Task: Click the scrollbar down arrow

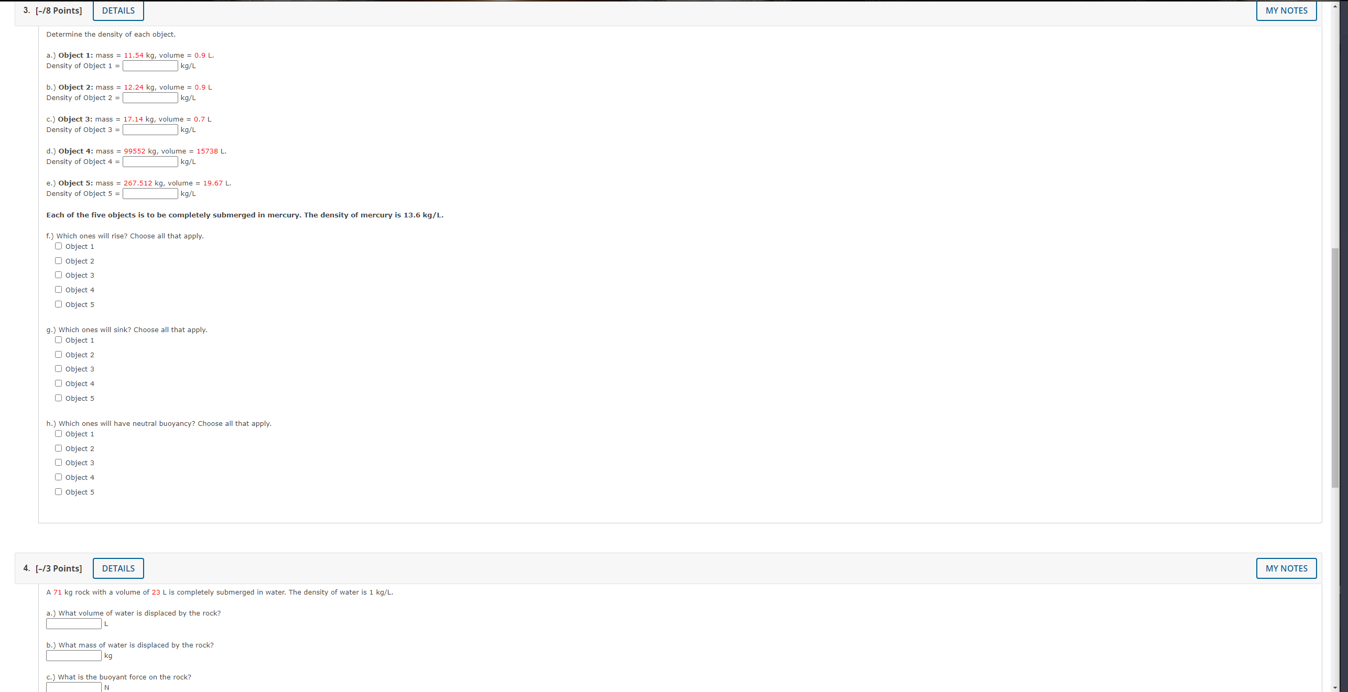Action: 1335,687
